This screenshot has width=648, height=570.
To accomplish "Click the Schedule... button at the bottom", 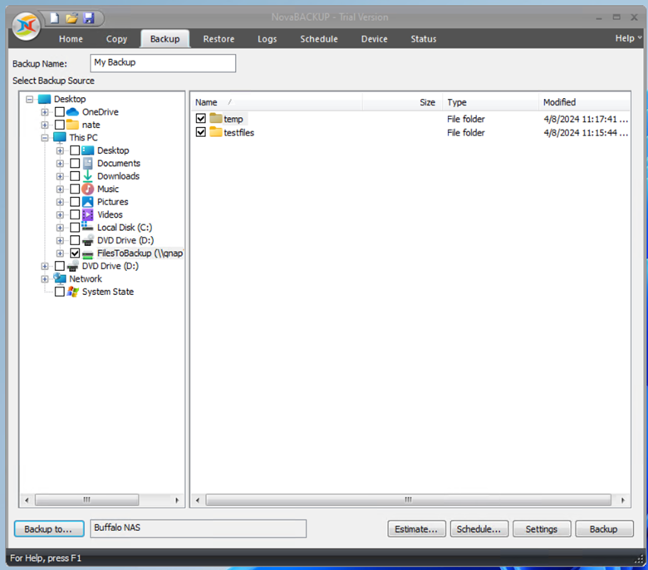I will coord(479,528).
